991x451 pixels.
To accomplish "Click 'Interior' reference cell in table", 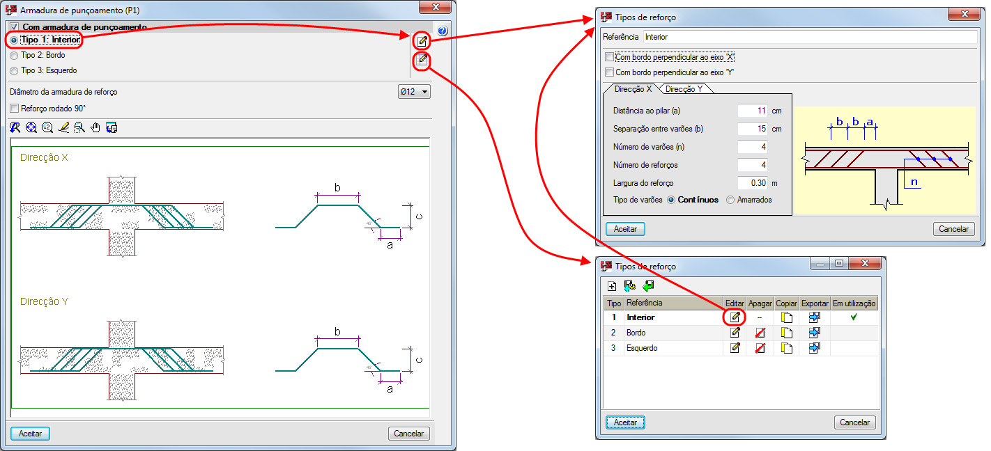I will pyautogui.click(x=673, y=317).
